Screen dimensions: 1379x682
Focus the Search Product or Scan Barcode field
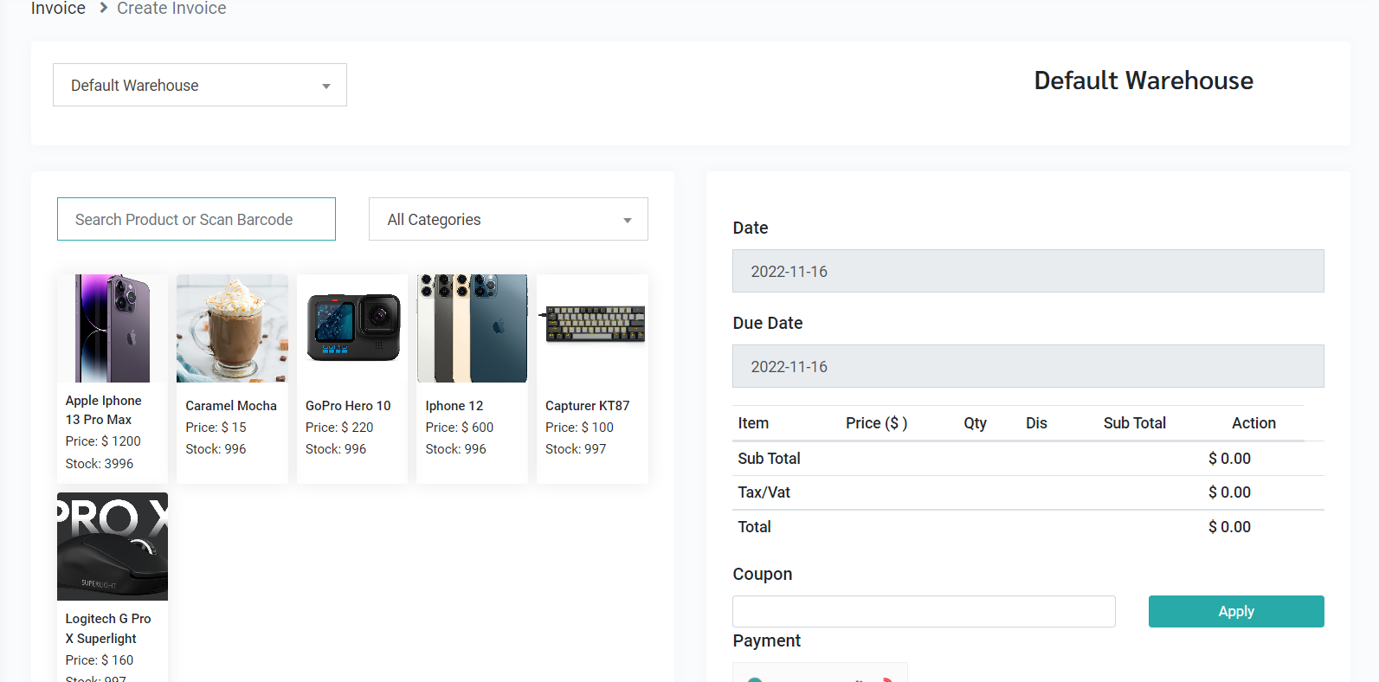pos(197,219)
